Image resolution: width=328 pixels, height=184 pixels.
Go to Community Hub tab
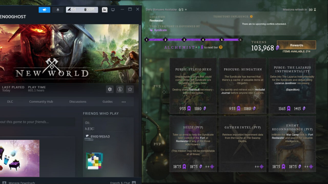(x=41, y=102)
